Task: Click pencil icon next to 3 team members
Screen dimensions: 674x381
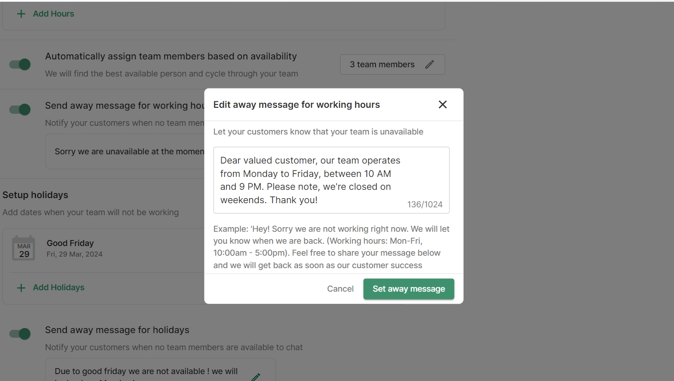Action: pyautogui.click(x=429, y=64)
